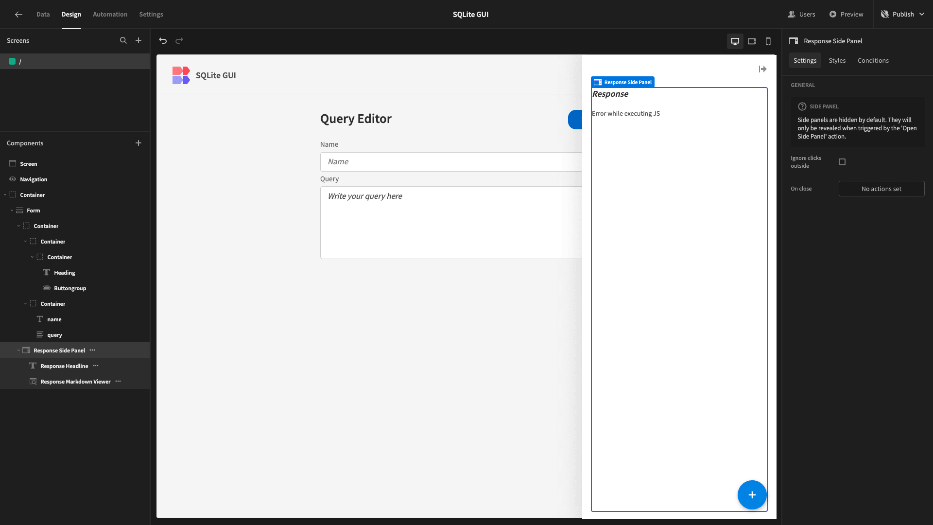Click the undo arrow
This screenshot has width=933, height=525.
coord(163,41)
